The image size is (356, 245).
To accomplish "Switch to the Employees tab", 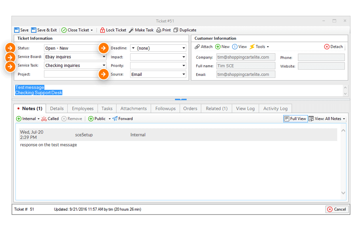I will tap(83, 108).
